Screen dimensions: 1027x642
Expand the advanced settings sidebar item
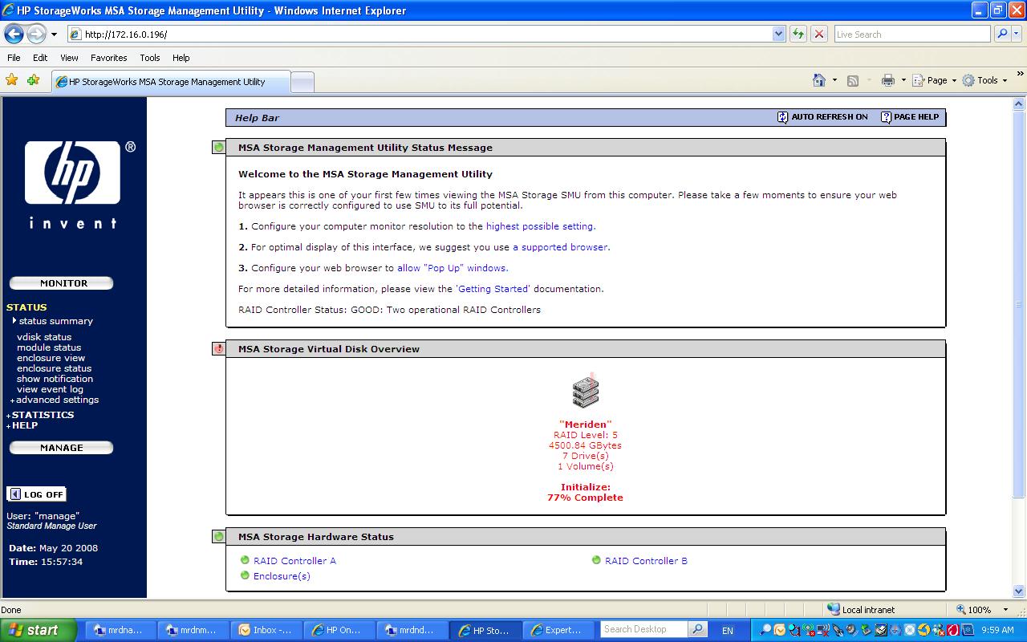click(57, 400)
